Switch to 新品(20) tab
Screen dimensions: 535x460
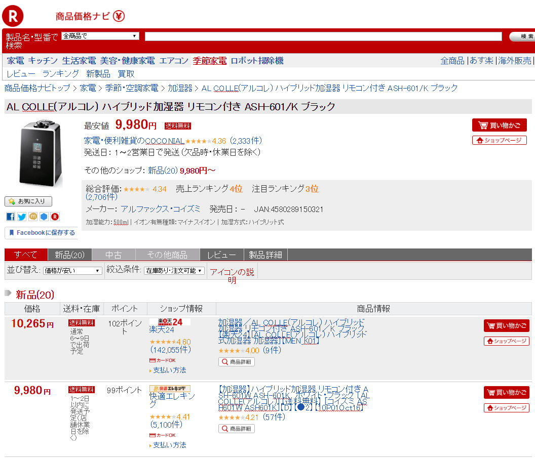point(69,255)
